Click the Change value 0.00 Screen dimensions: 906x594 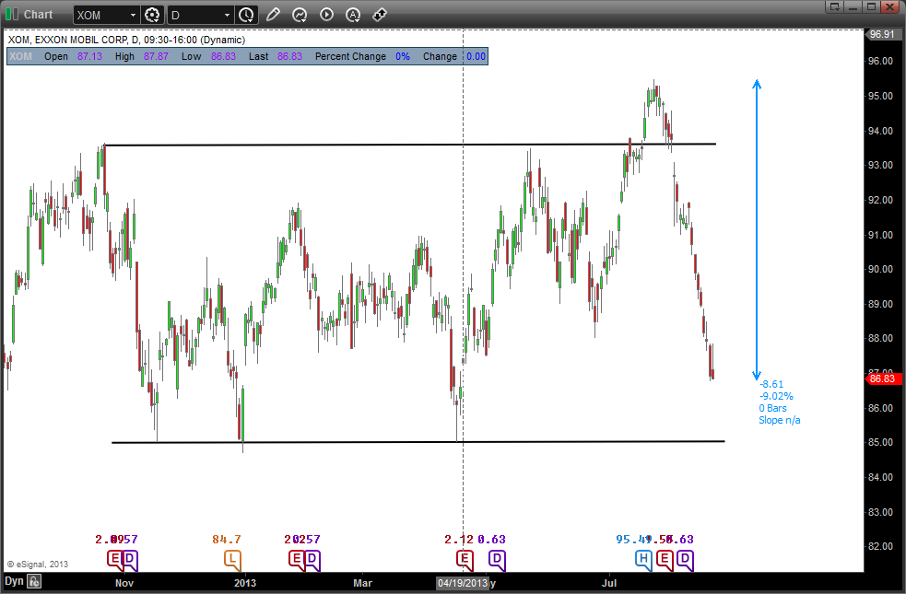[477, 56]
